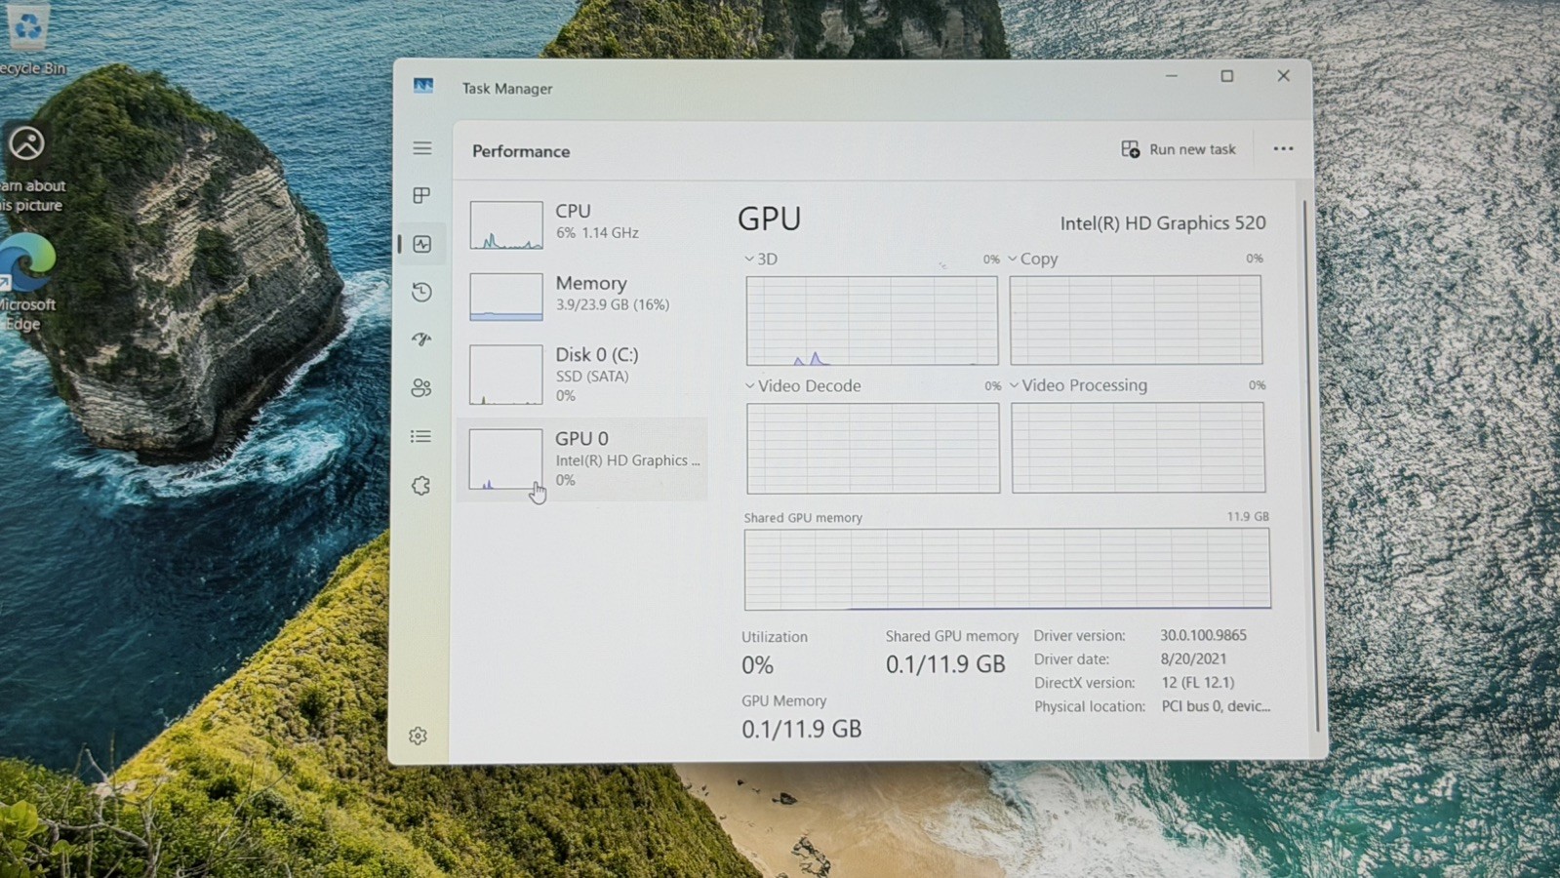Open the Processes page icon in sidebar
The image size is (1560, 878).
(x=421, y=195)
